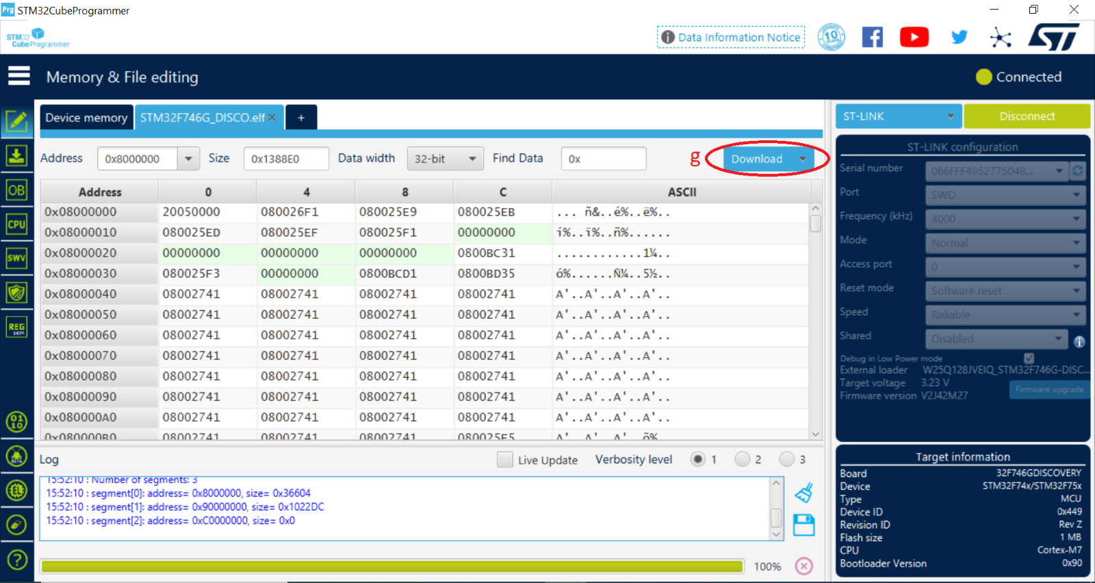
Task: Select cell 20050000 in row 0x08000000
Action: [207, 212]
